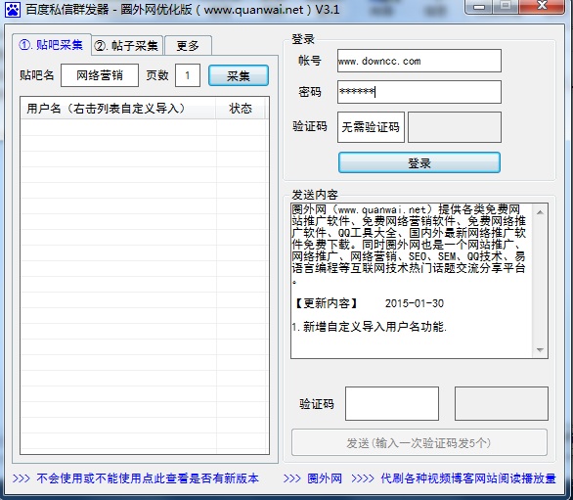
Task: Click the 发送(输入一次验证码发5个) button
Action: coord(419,443)
